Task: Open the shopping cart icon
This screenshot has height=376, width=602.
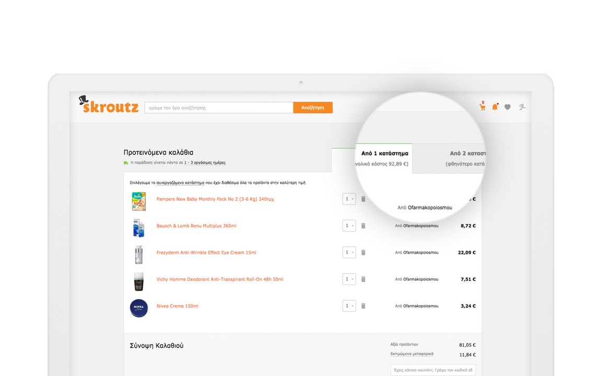Action: tap(482, 107)
